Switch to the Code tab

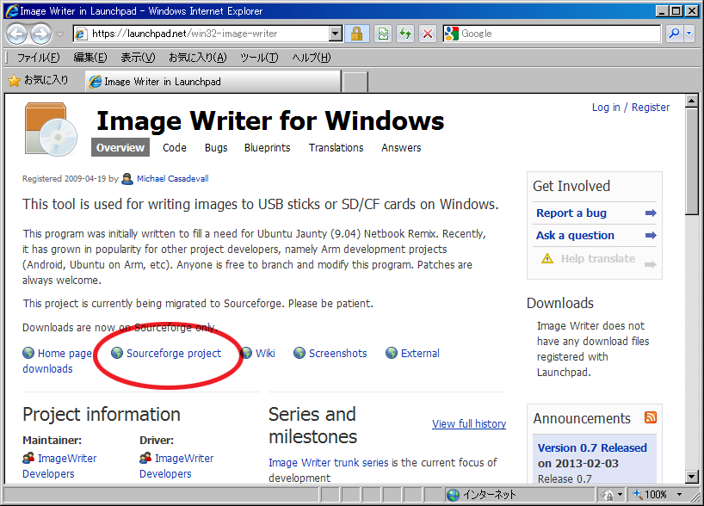(x=175, y=148)
